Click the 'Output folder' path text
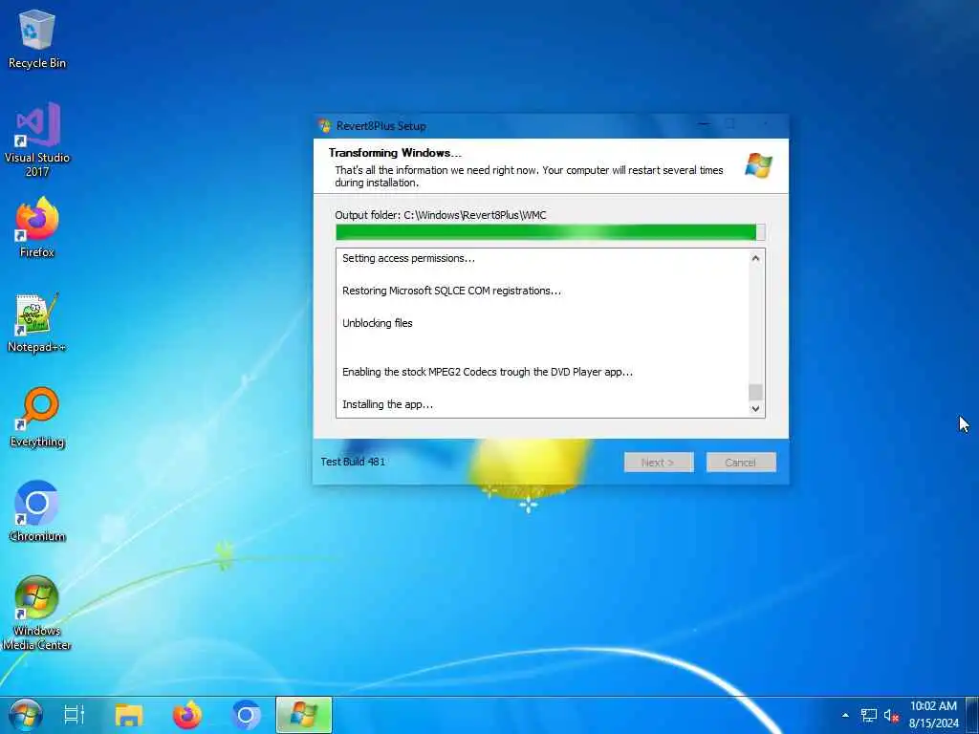This screenshot has width=979, height=734. (440, 215)
